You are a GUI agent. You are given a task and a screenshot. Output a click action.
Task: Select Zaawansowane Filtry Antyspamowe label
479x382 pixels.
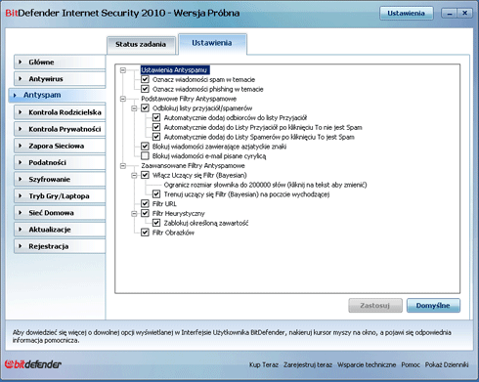[193, 166]
